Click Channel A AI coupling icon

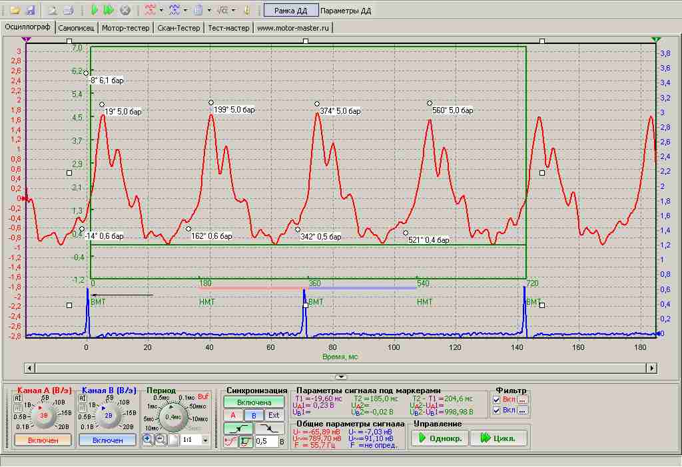click(18, 398)
